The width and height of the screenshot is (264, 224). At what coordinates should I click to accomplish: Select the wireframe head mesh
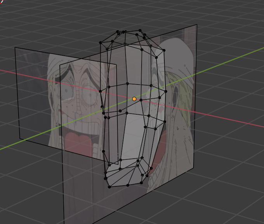[x=133, y=109]
